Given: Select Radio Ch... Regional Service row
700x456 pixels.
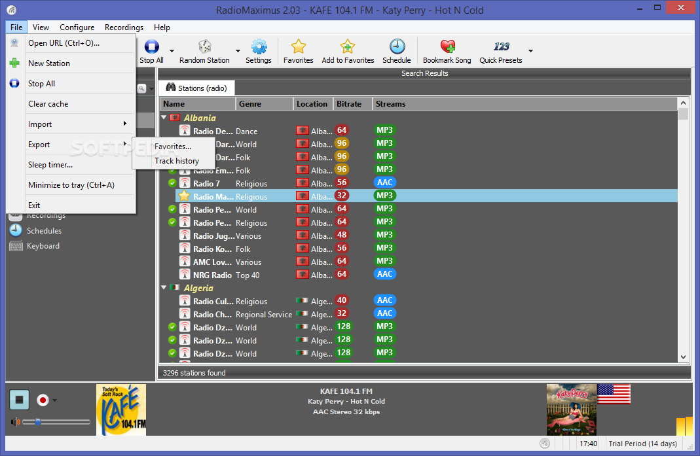Looking at the screenshot, I should tap(418, 313).
